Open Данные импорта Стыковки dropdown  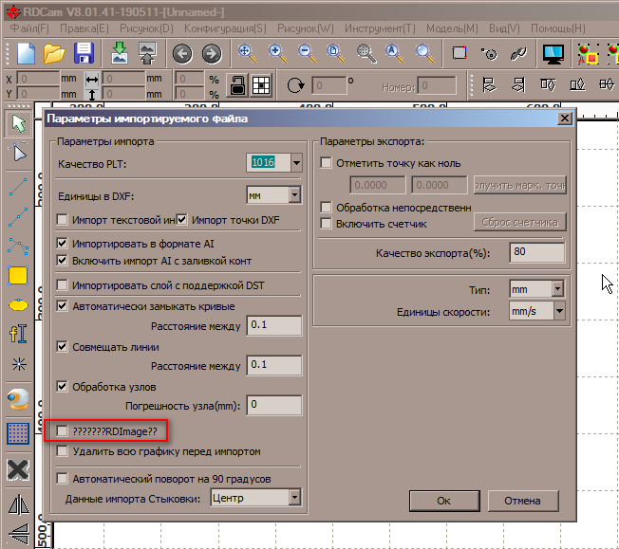click(294, 497)
